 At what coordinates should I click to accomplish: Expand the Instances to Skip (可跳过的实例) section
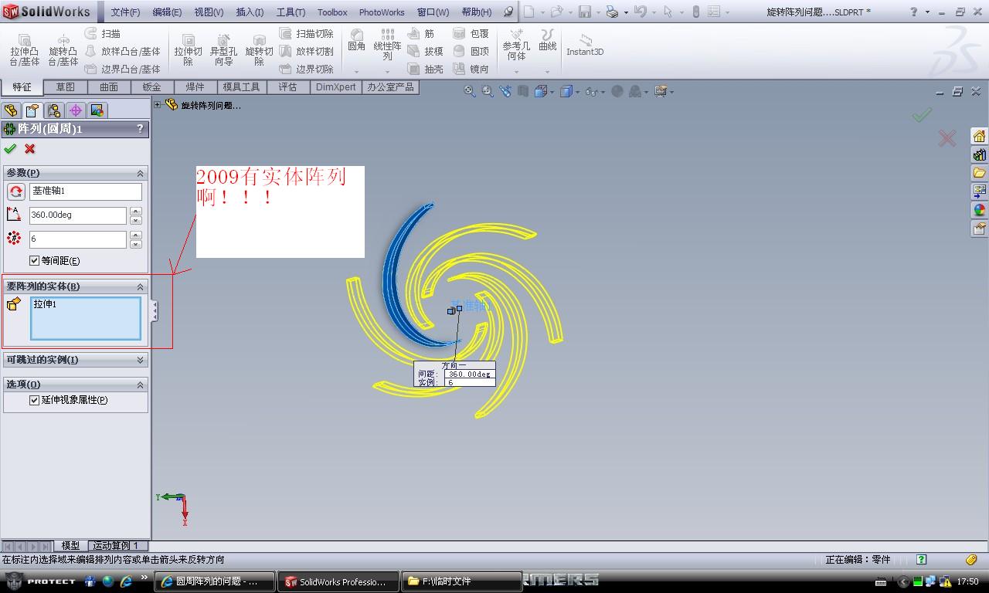point(140,360)
